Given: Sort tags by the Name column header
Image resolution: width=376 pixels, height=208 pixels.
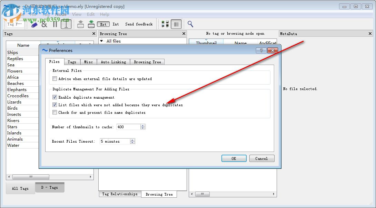Looking at the screenshot, I should pyautogui.click(x=23, y=45).
